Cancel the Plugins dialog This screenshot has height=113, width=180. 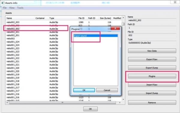[107, 90]
